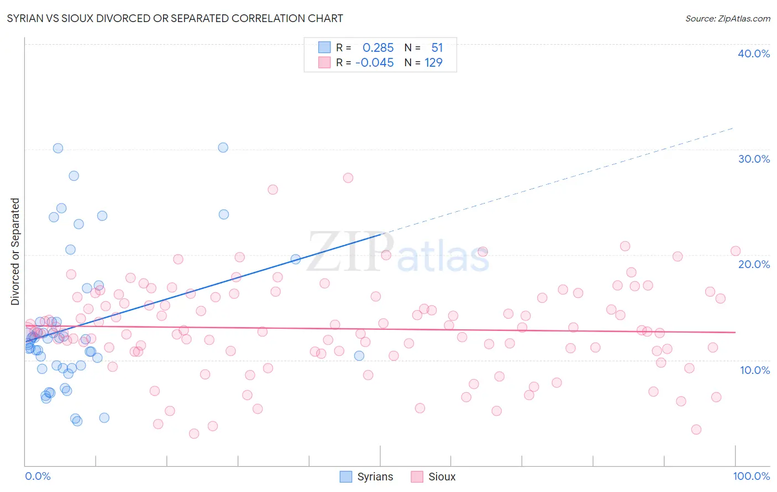Click the N = 51 statistic value
777x492 pixels.
point(424,47)
